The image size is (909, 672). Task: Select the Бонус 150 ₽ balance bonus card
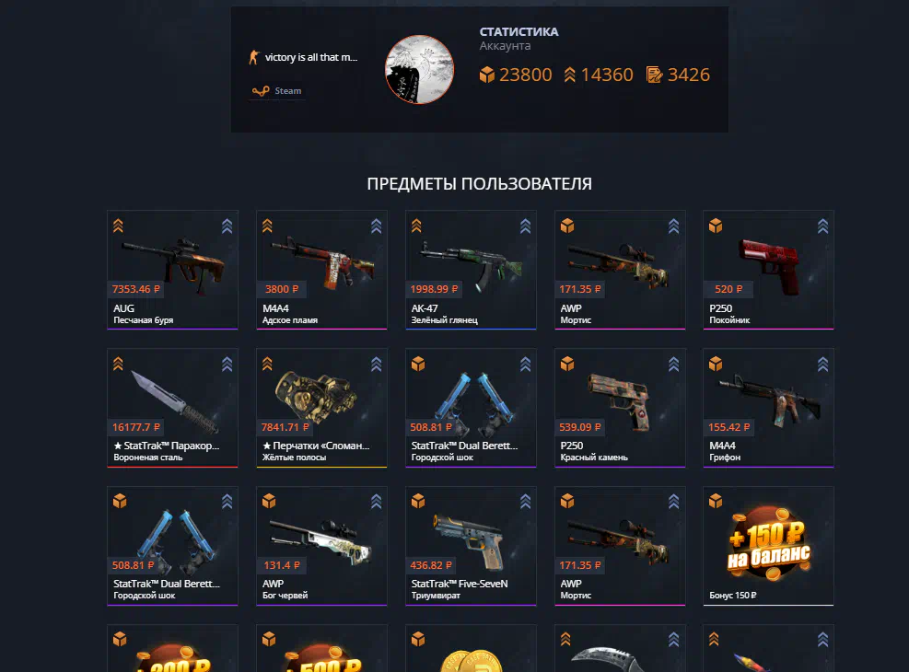pos(769,546)
